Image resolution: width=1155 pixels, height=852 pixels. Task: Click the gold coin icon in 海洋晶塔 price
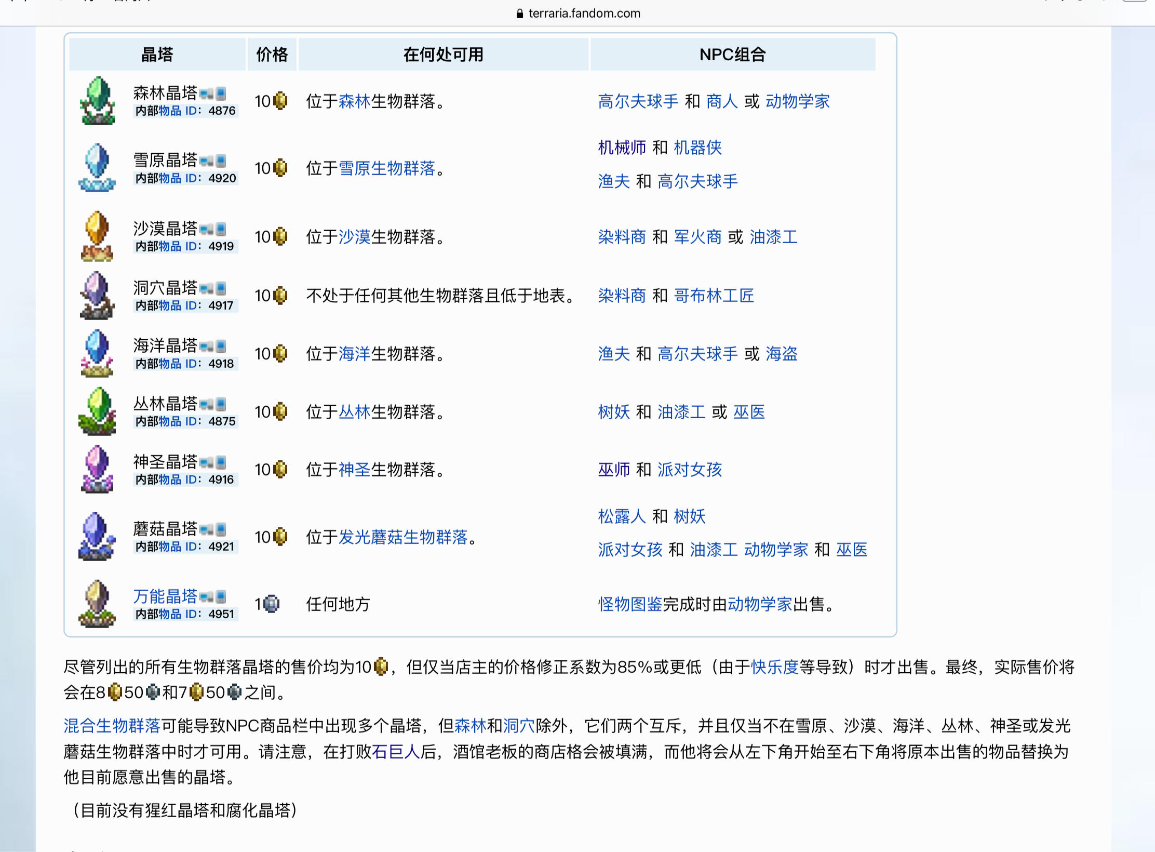click(x=280, y=353)
